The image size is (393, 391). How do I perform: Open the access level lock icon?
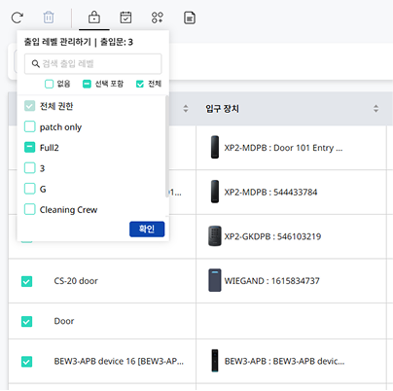click(x=94, y=18)
